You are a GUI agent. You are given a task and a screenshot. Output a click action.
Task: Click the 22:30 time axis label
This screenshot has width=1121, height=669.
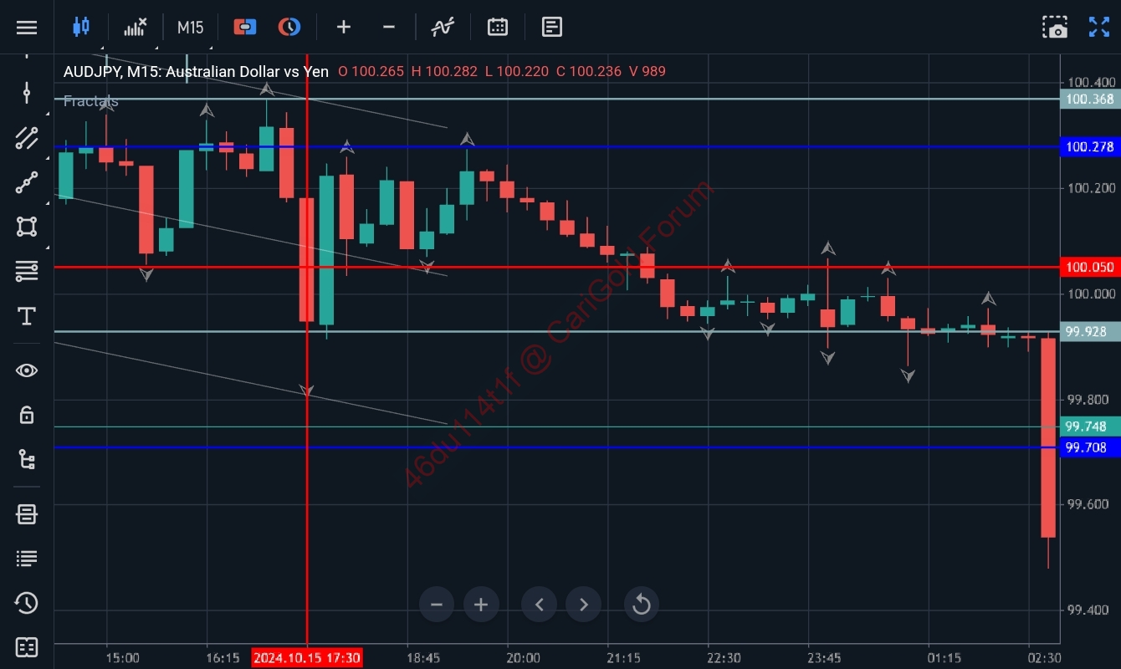(724, 658)
